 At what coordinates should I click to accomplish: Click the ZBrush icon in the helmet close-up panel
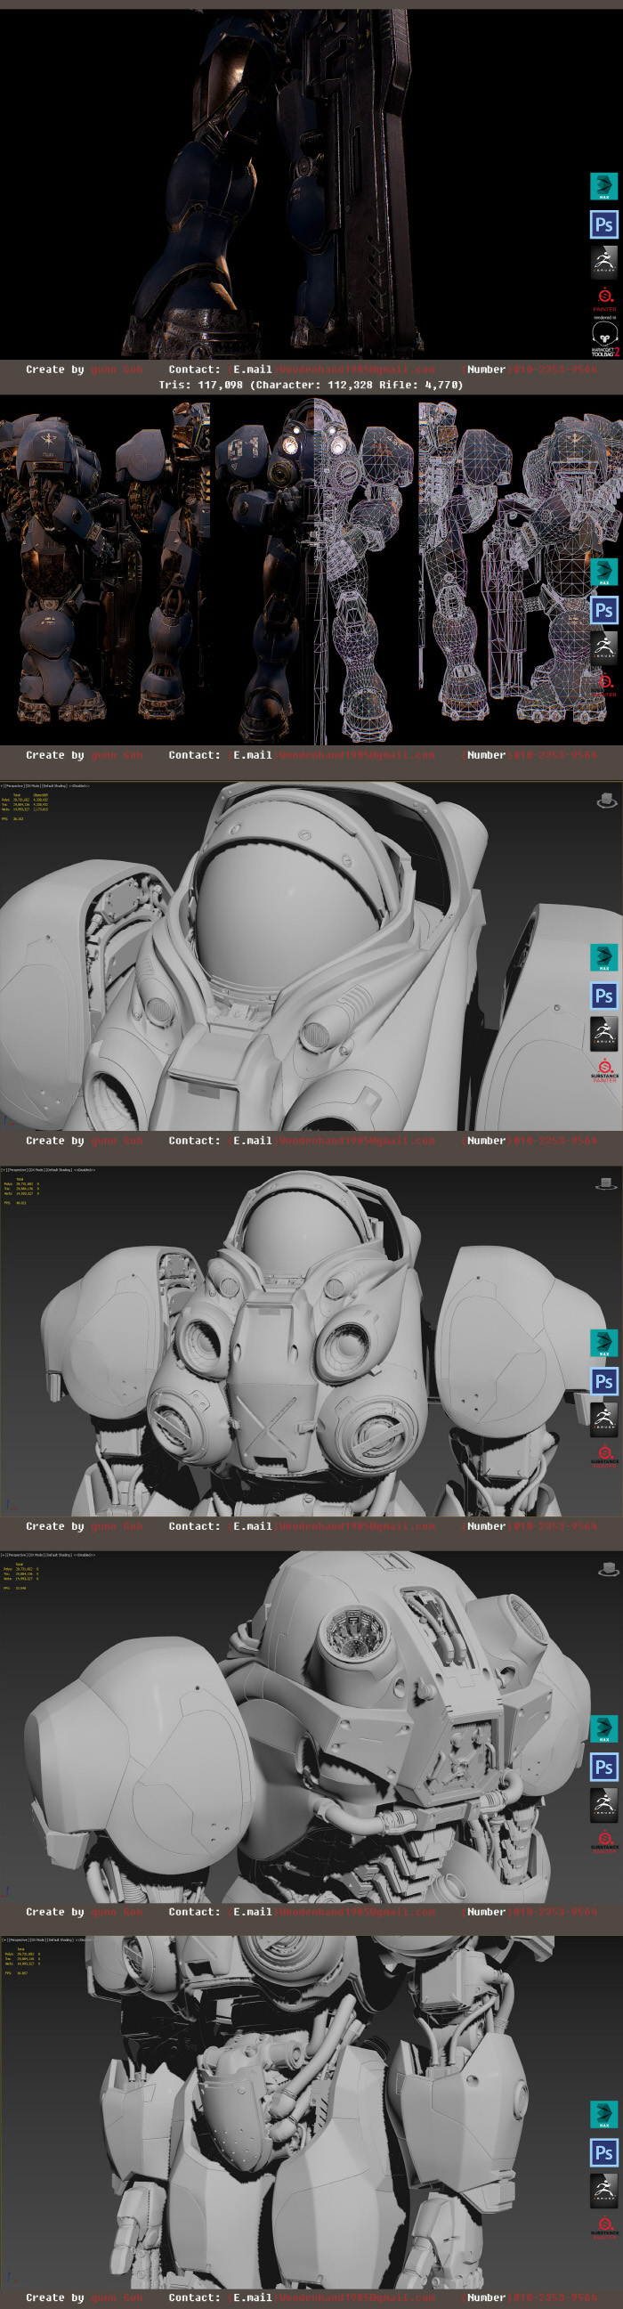click(604, 1033)
